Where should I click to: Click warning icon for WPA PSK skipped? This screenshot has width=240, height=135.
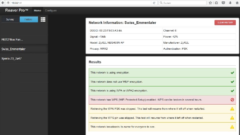coord(232,109)
